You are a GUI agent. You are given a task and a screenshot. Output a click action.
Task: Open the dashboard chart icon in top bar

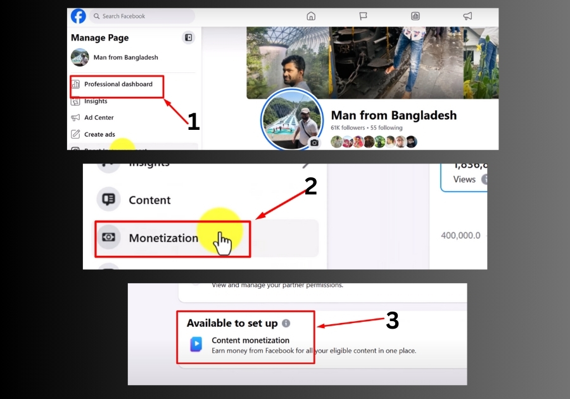pyautogui.click(x=415, y=16)
